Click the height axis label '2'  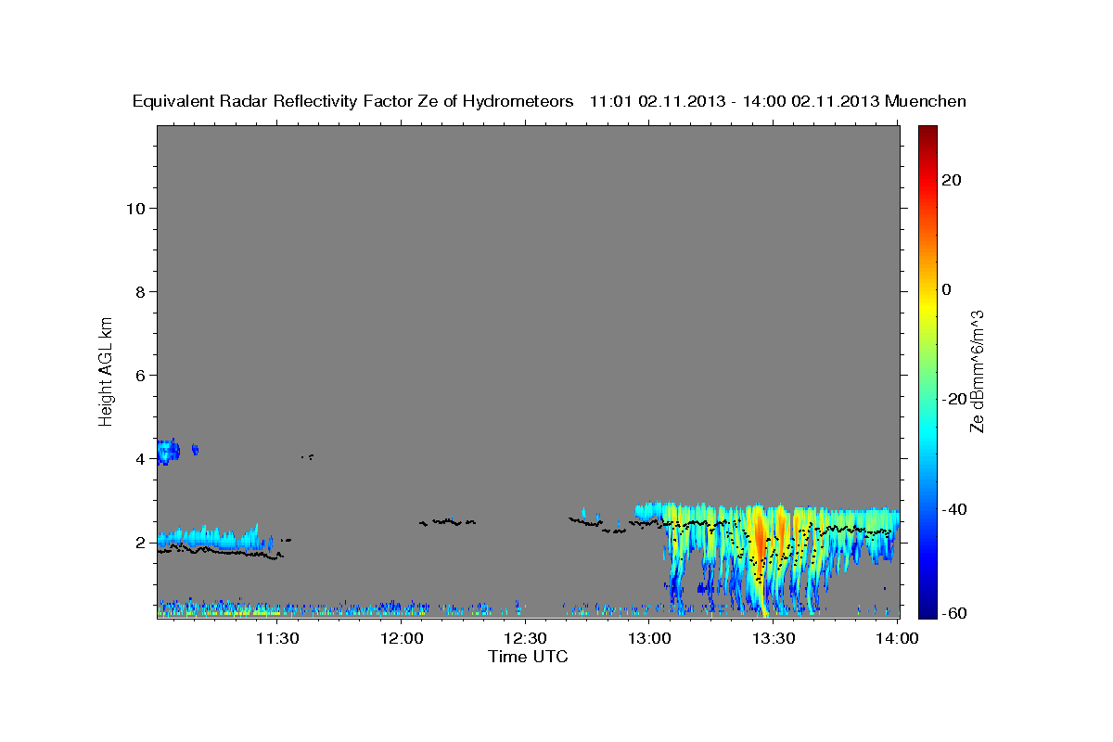(x=139, y=542)
